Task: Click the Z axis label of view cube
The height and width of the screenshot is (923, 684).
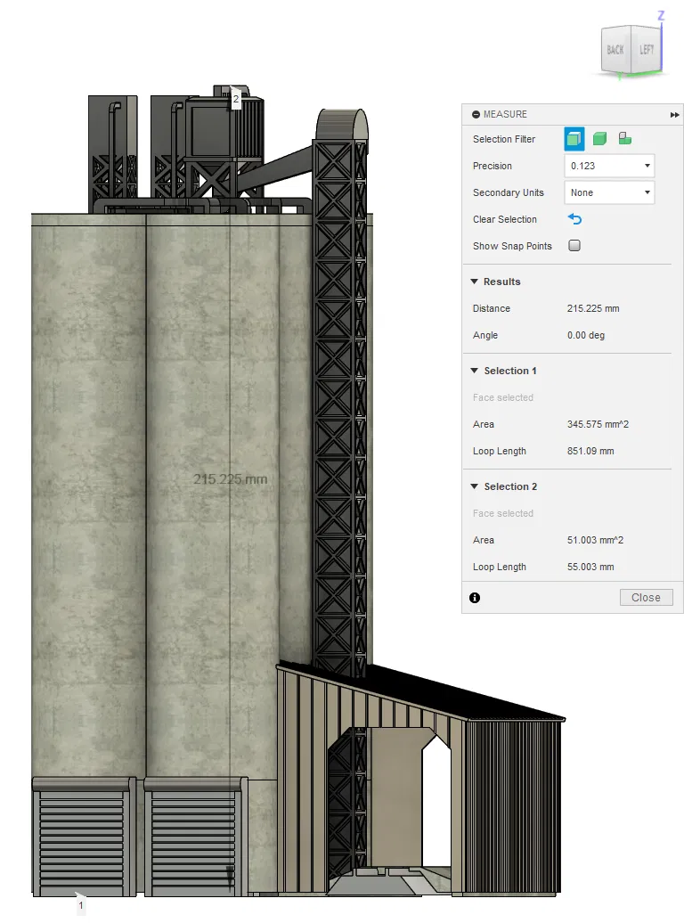Action: point(661,16)
